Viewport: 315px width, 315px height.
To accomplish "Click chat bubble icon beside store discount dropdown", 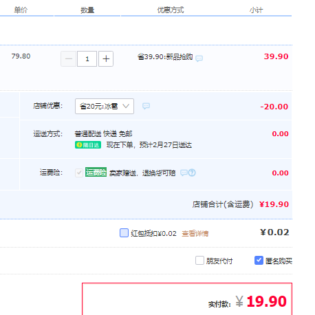I will (x=146, y=106).
